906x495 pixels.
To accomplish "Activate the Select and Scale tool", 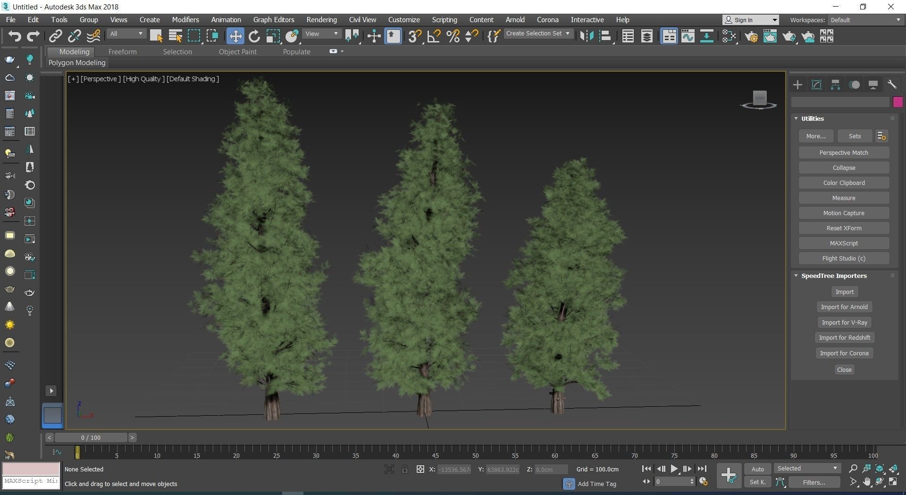I will (x=273, y=36).
